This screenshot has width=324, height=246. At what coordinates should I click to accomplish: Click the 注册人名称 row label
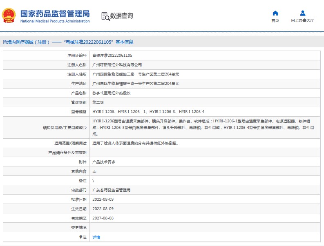click(x=77, y=65)
